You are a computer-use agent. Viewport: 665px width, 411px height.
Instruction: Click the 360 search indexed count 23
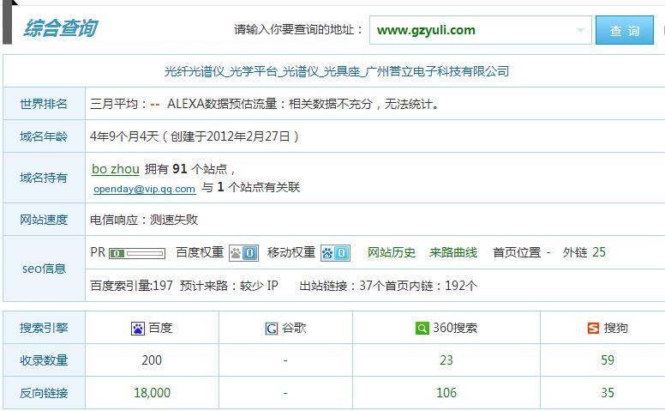[x=446, y=360]
